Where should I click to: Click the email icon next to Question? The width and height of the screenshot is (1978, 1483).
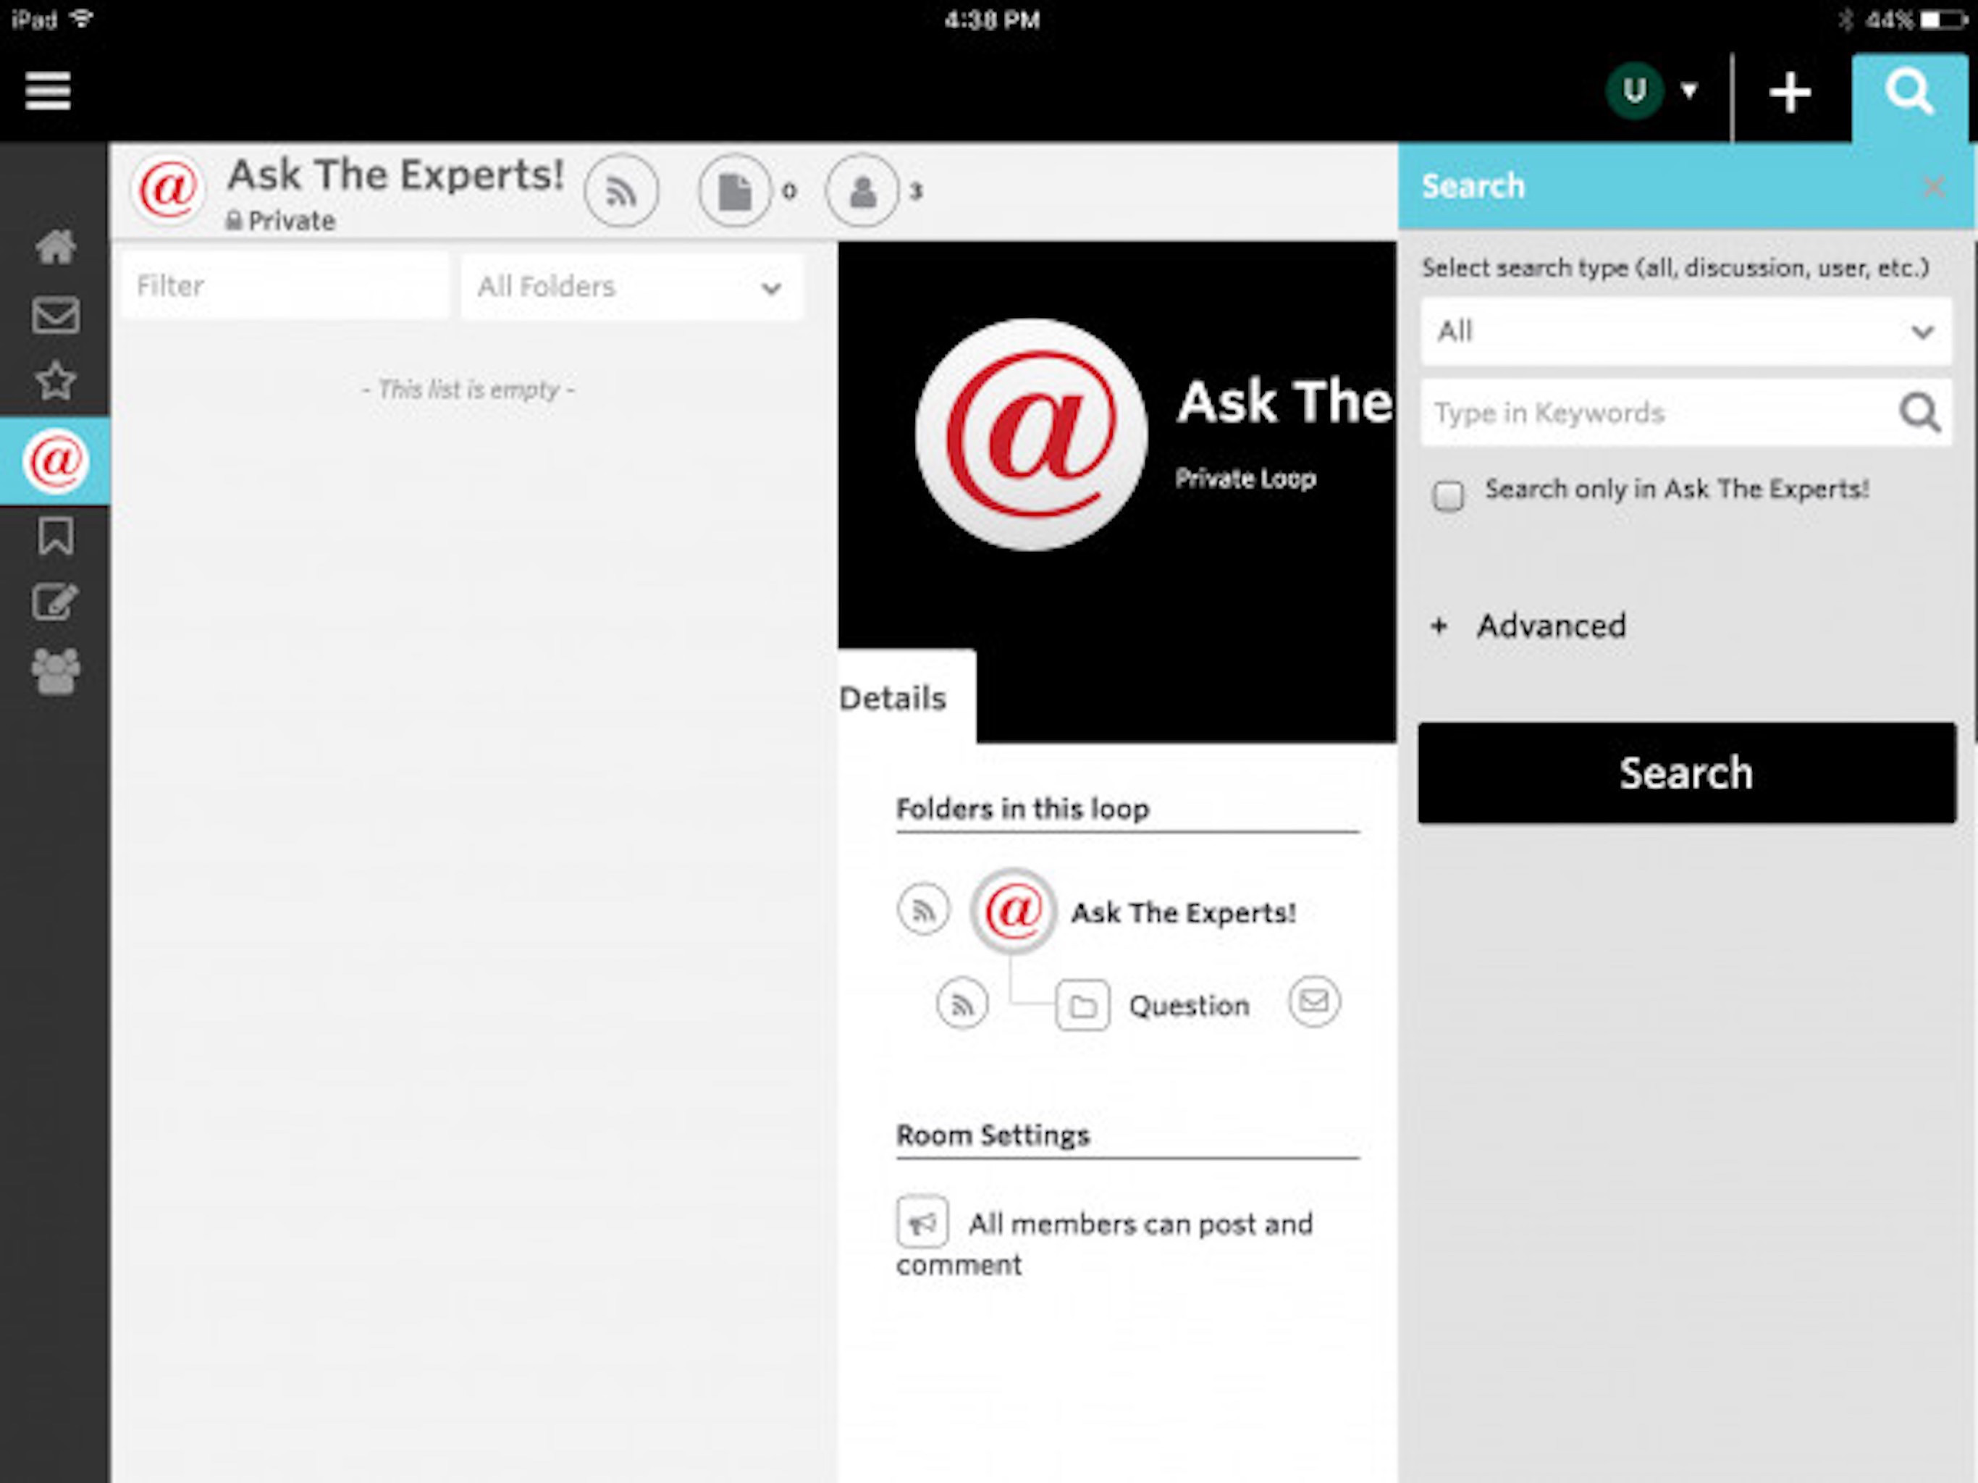pyautogui.click(x=1313, y=1001)
